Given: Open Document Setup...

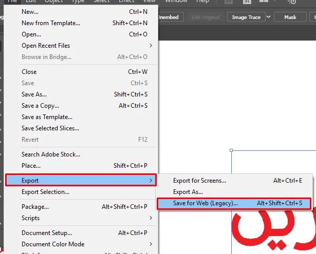Looking at the screenshot, I should [x=81, y=232].
